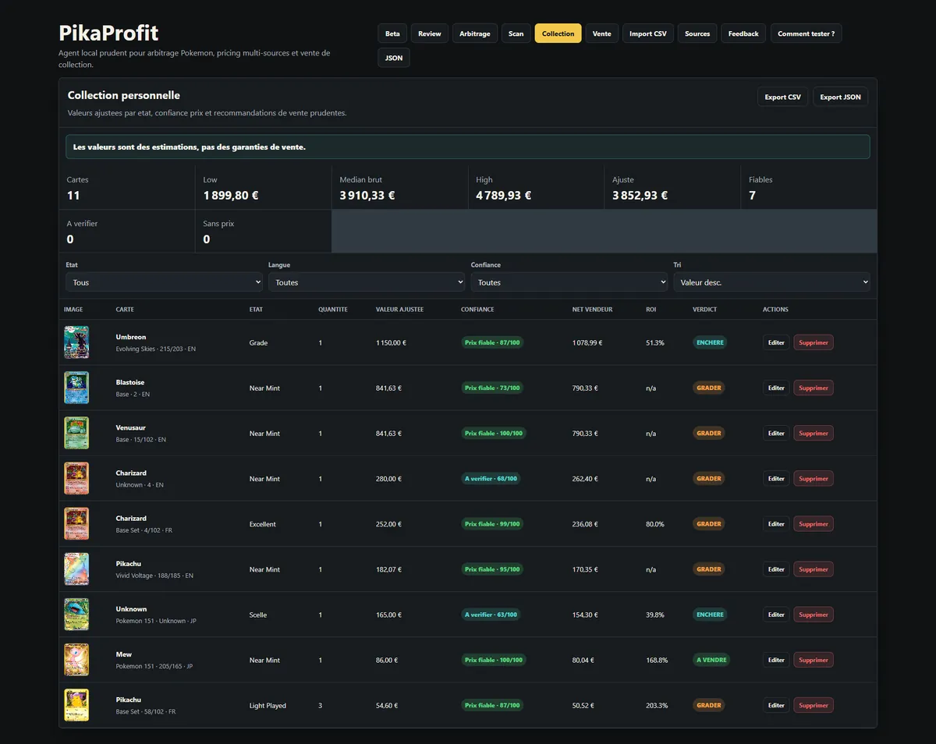
Task: Open the Arbitrage tab
Action: click(x=475, y=34)
